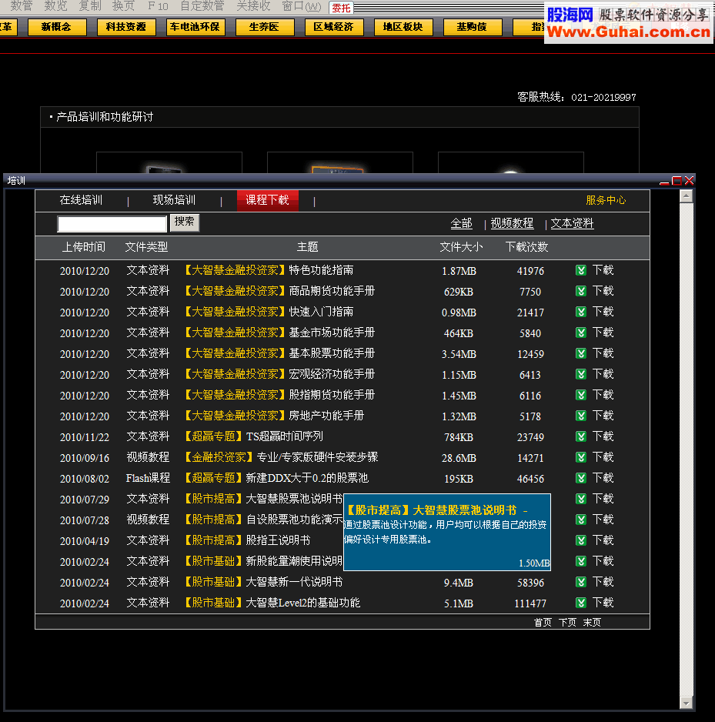
Task: Click download icon for 股指王说明书 row
Action: (x=580, y=540)
